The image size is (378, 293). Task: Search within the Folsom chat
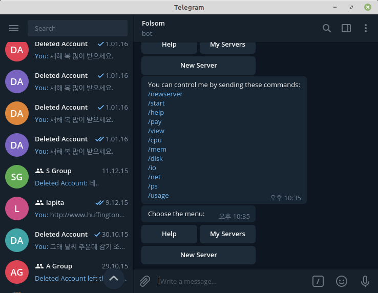click(326, 28)
